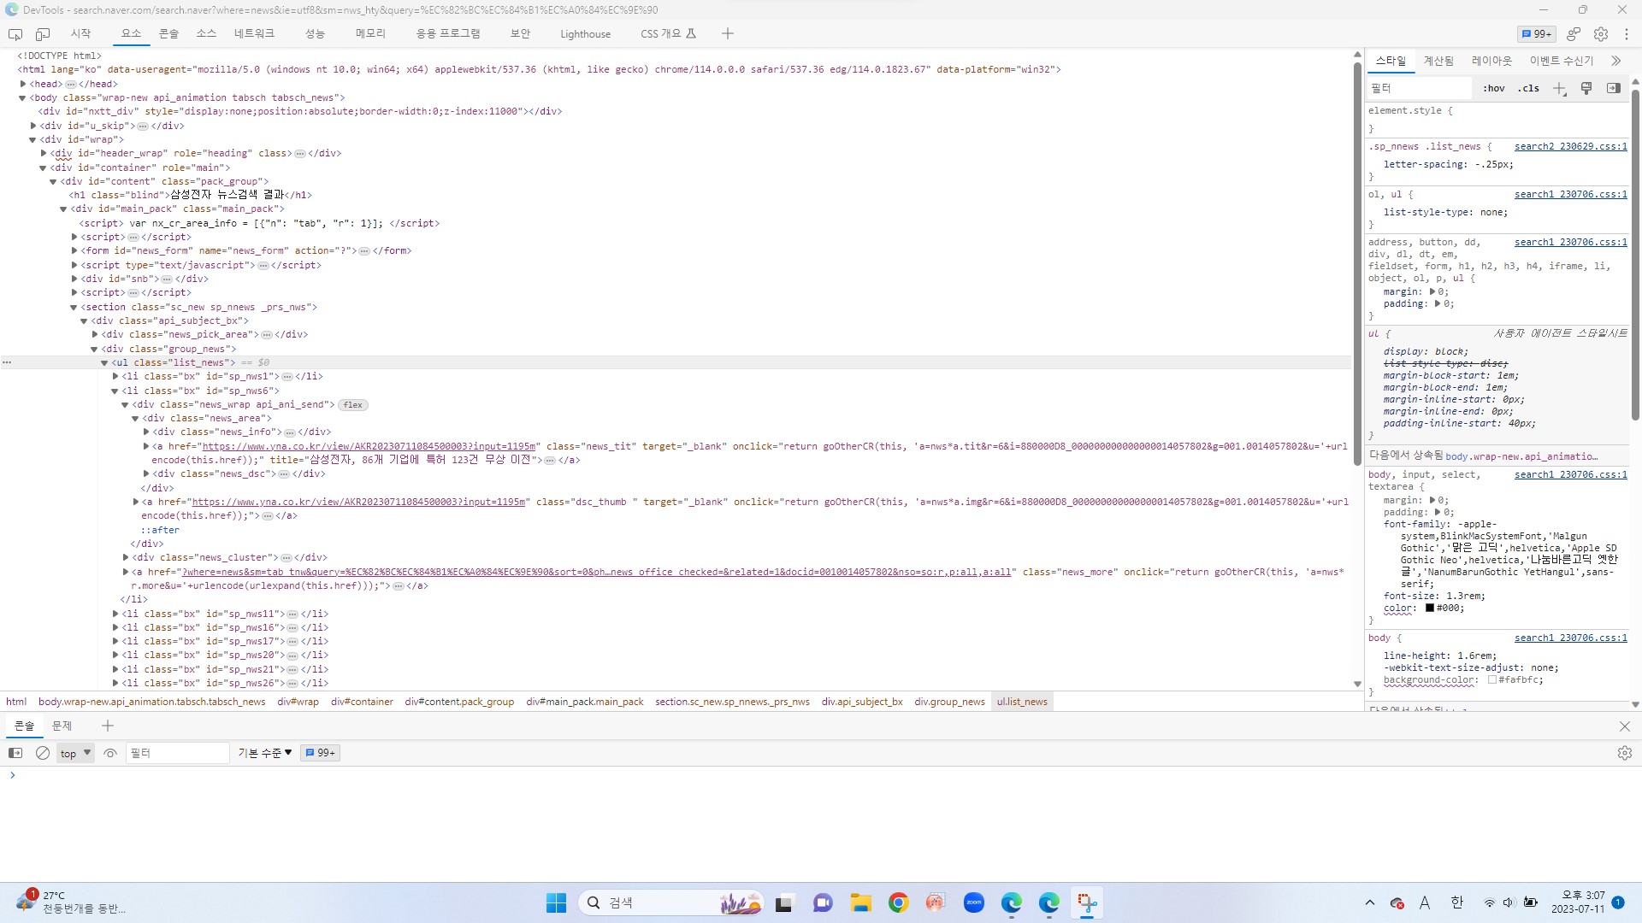
Task: Click the #fafbfc background-color swatch
Action: point(1492,680)
